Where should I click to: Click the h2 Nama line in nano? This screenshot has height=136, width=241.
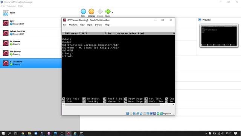90,48
